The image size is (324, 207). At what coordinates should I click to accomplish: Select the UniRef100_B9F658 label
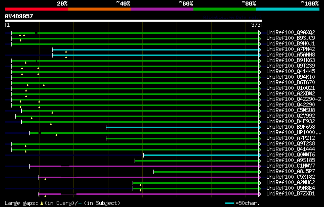pyautogui.click(x=291, y=127)
